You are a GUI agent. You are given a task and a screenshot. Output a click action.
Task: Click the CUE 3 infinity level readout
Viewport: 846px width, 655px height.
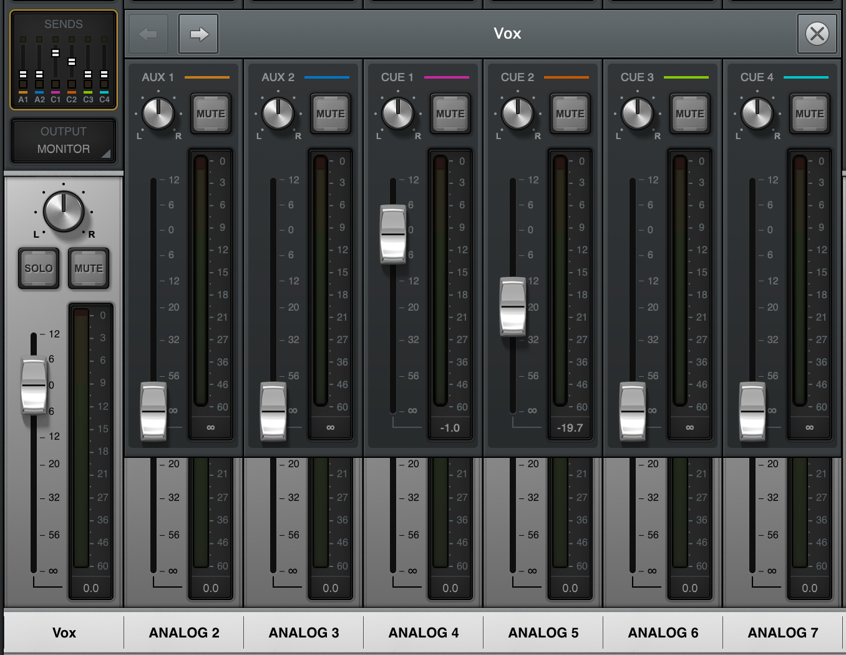click(x=689, y=428)
